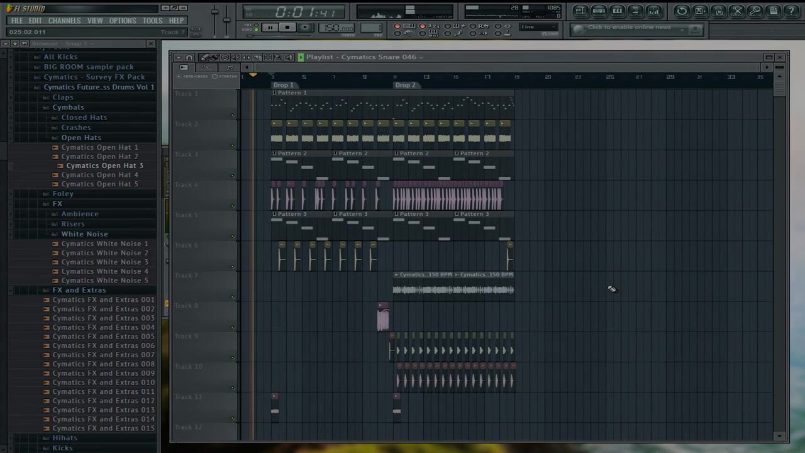This screenshot has height=453, width=805.
Task: Select the pencil draw tool in Playlist
Action: (x=203, y=57)
